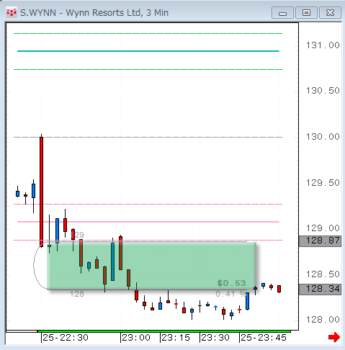Image resolution: width=345 pixels, height=350 pixels.
Task: Click the gray 128 label below rectangle
Action: [x=77, y=294]
